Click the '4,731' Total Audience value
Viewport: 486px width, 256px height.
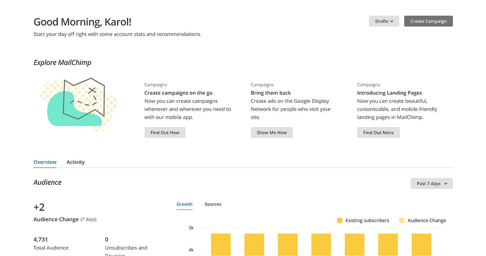tap(40, 239)
